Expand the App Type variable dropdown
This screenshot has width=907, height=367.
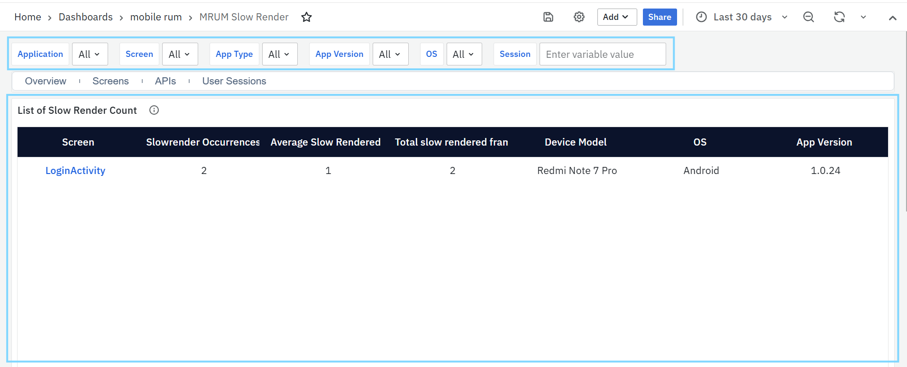pos(279,54)
